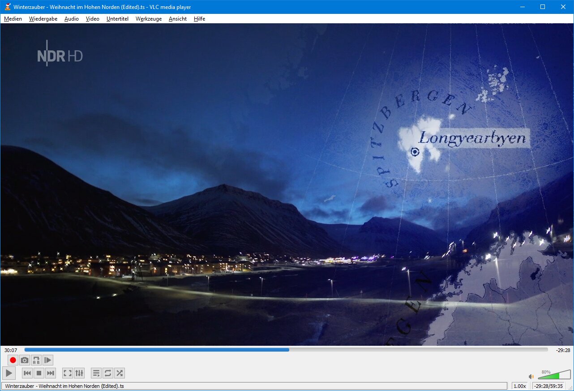Mute audio via the speaker icon
This screenshot has width=574, height=391.
point(531,376)
